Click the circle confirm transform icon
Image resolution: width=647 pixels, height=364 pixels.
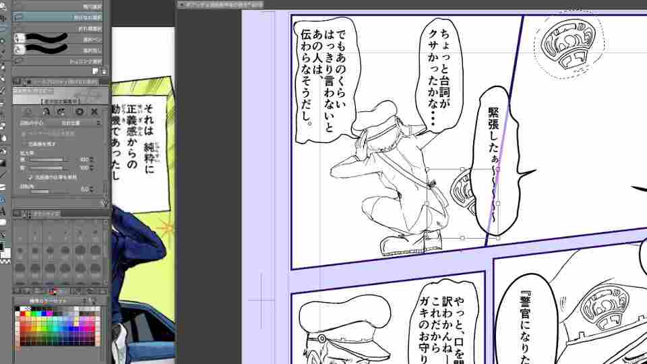tap(80, 111)
